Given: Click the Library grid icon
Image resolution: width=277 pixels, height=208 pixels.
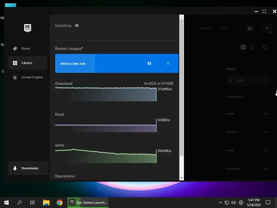Looking at the screenshot, I should click(x=15, y=63).
